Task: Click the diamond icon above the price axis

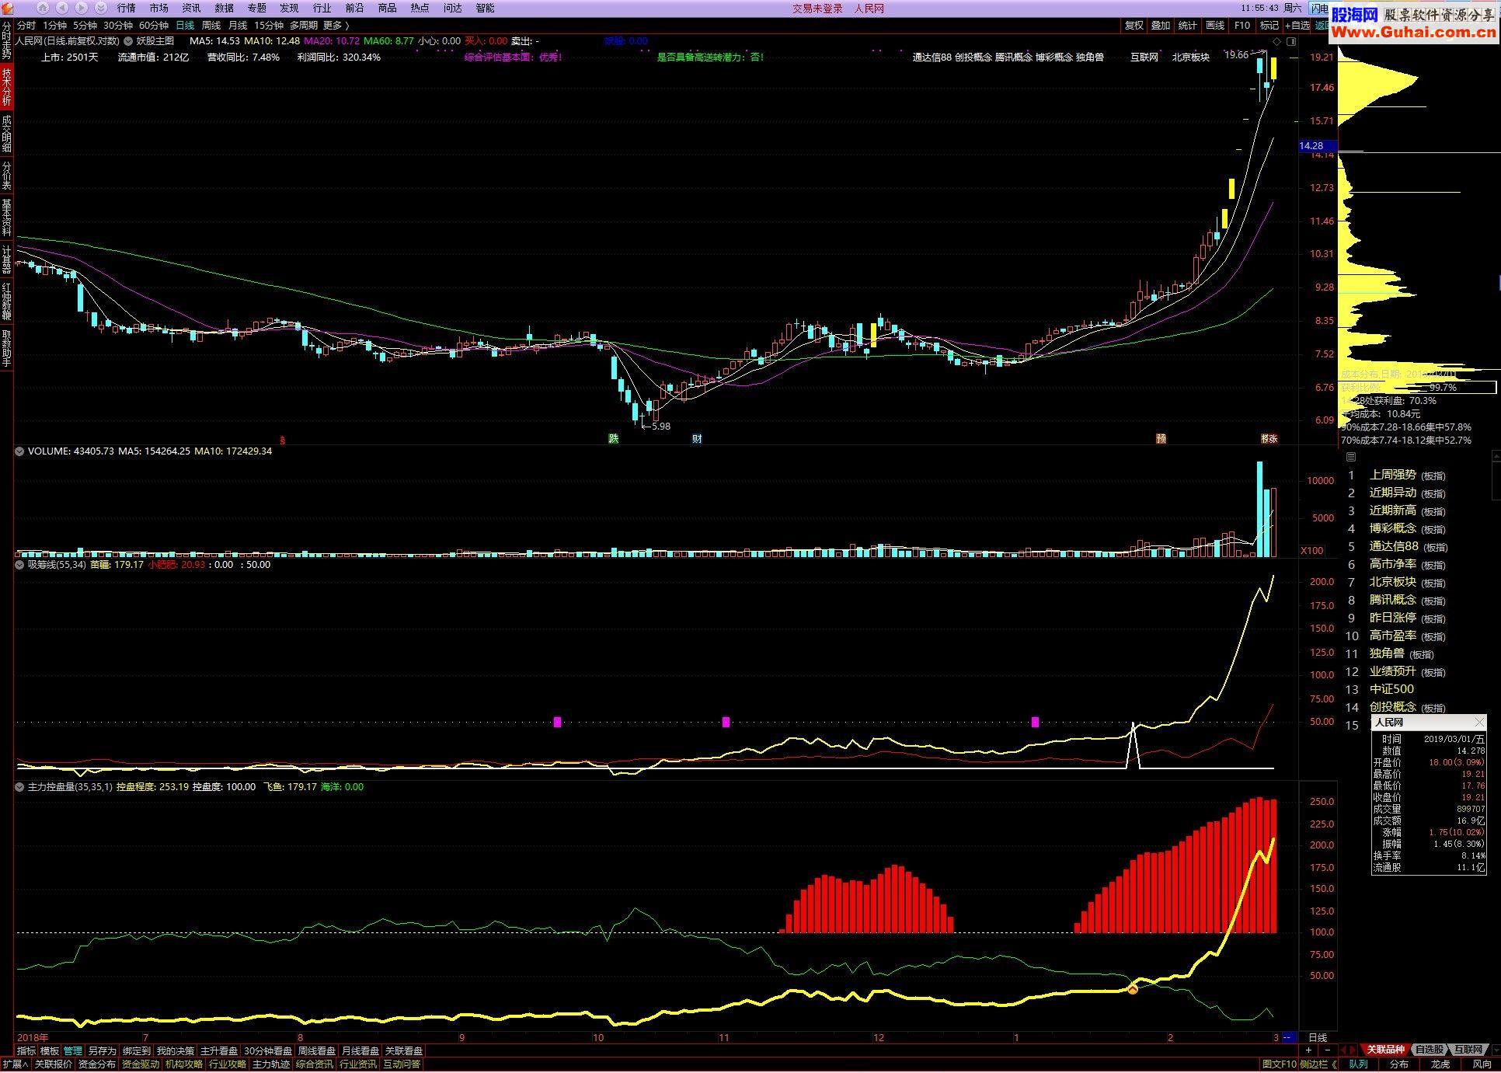Action: pyautogui.click(x=1276, y=41)
